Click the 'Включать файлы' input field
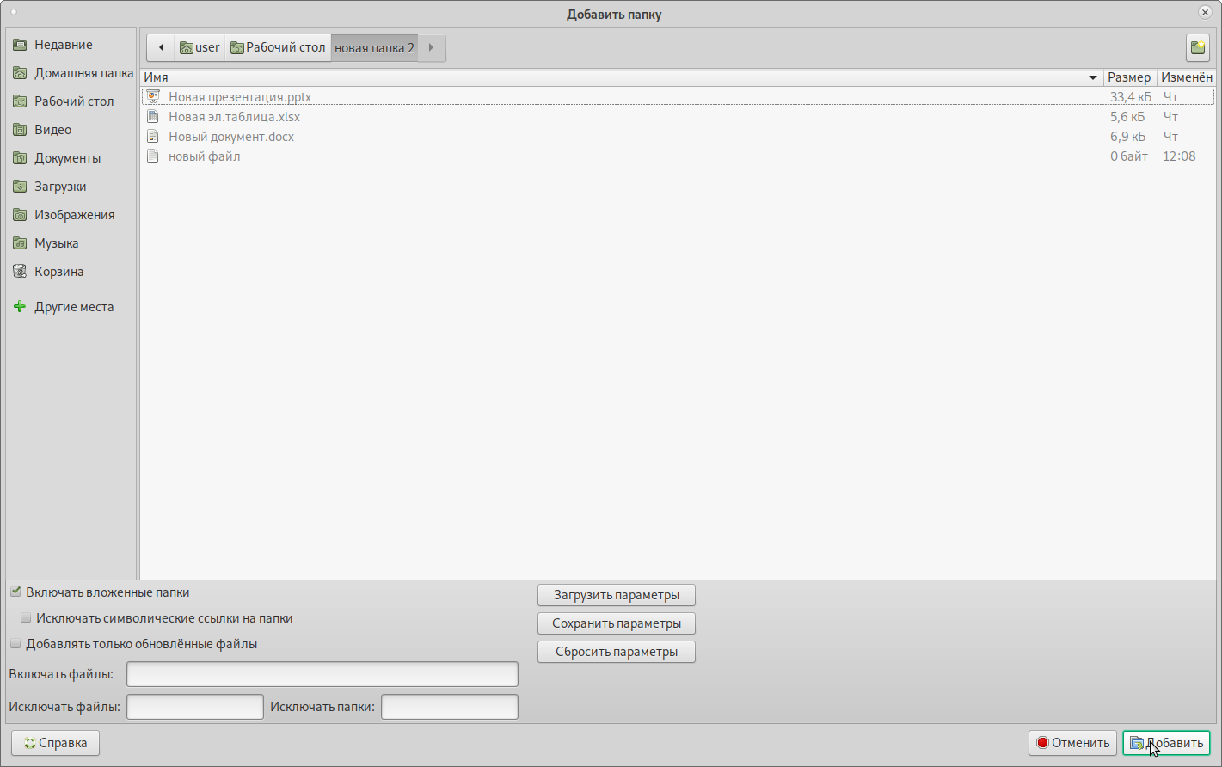The image size is (1222, 767). click(322, 674)
